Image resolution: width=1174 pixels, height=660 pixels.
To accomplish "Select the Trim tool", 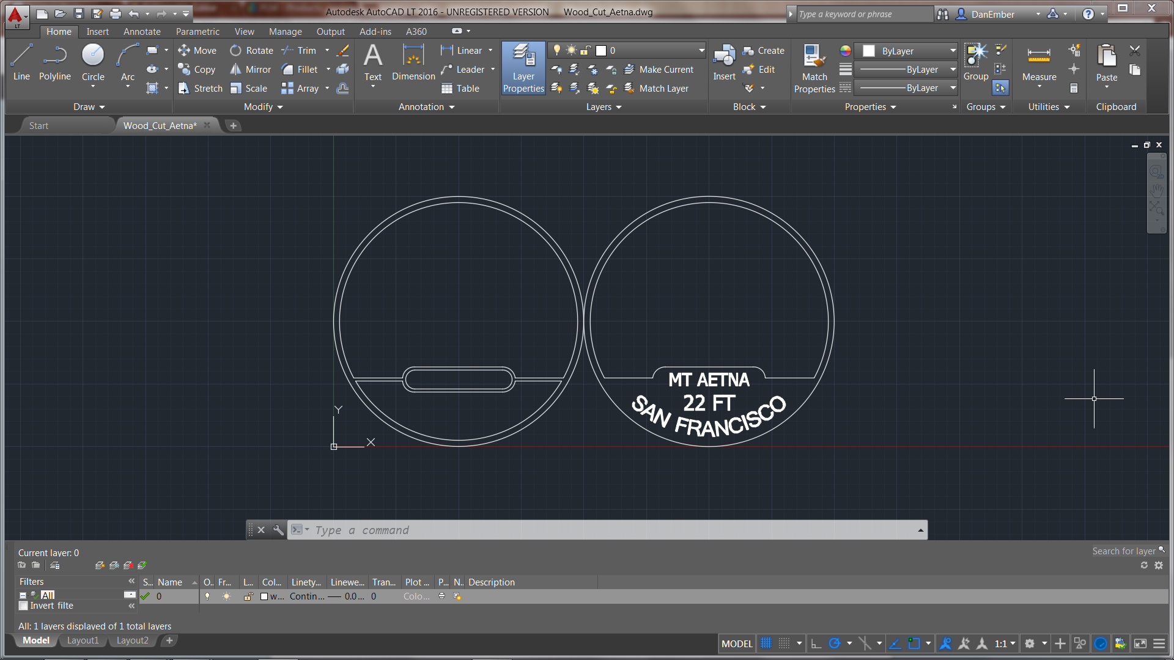I will point(299,51).
